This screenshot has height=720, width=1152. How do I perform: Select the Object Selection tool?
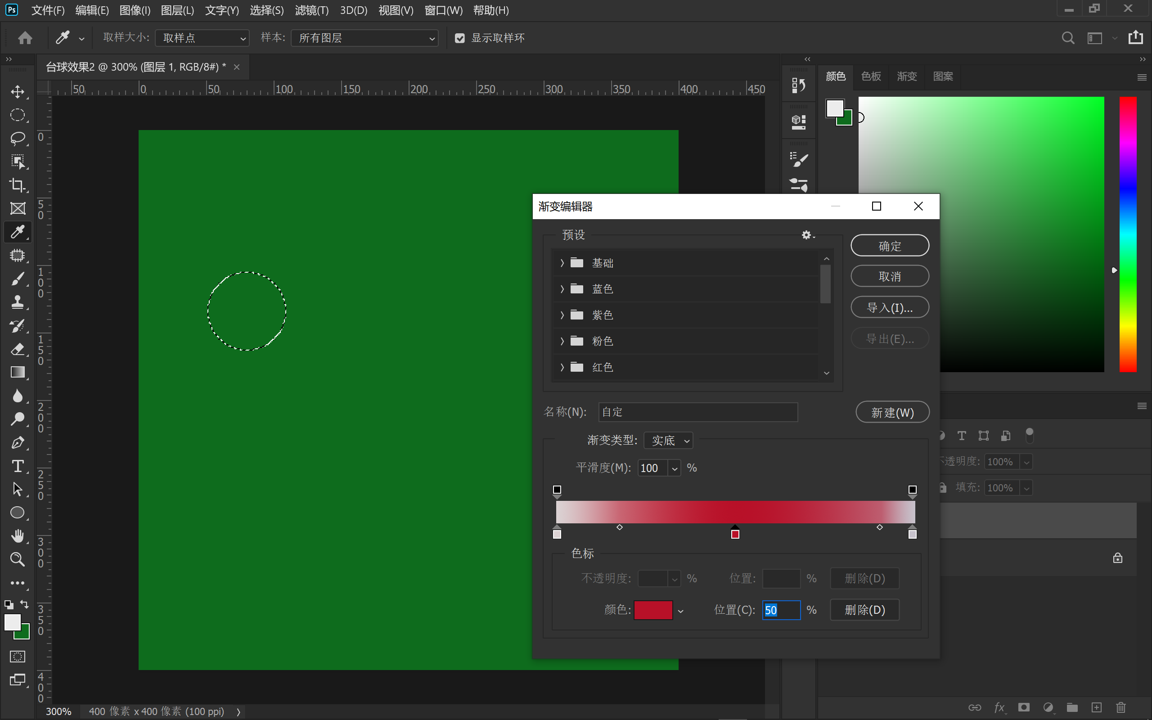(18, 162)
